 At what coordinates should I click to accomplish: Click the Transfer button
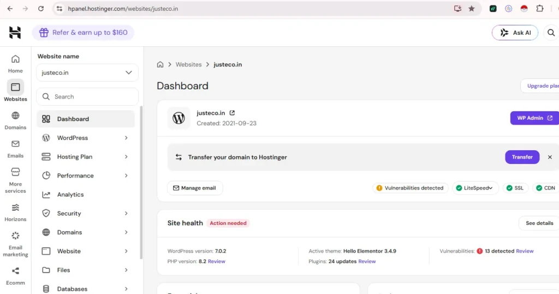(x=522, y=157)
